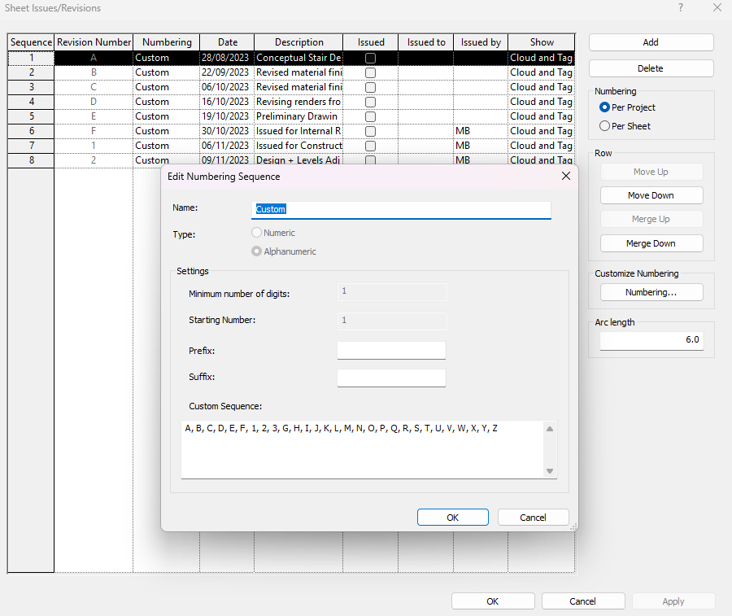Click the Name field showing Custom
This screenshot has height=616, width=732.
[x=401, y=209]
